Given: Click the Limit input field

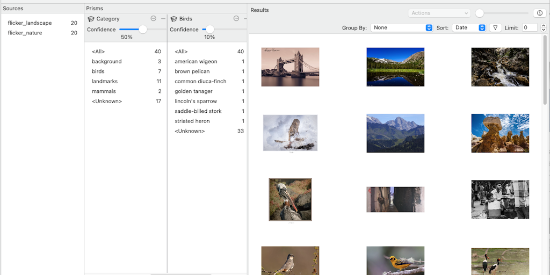Looking at the screenshot, I should tap(529, 27).
